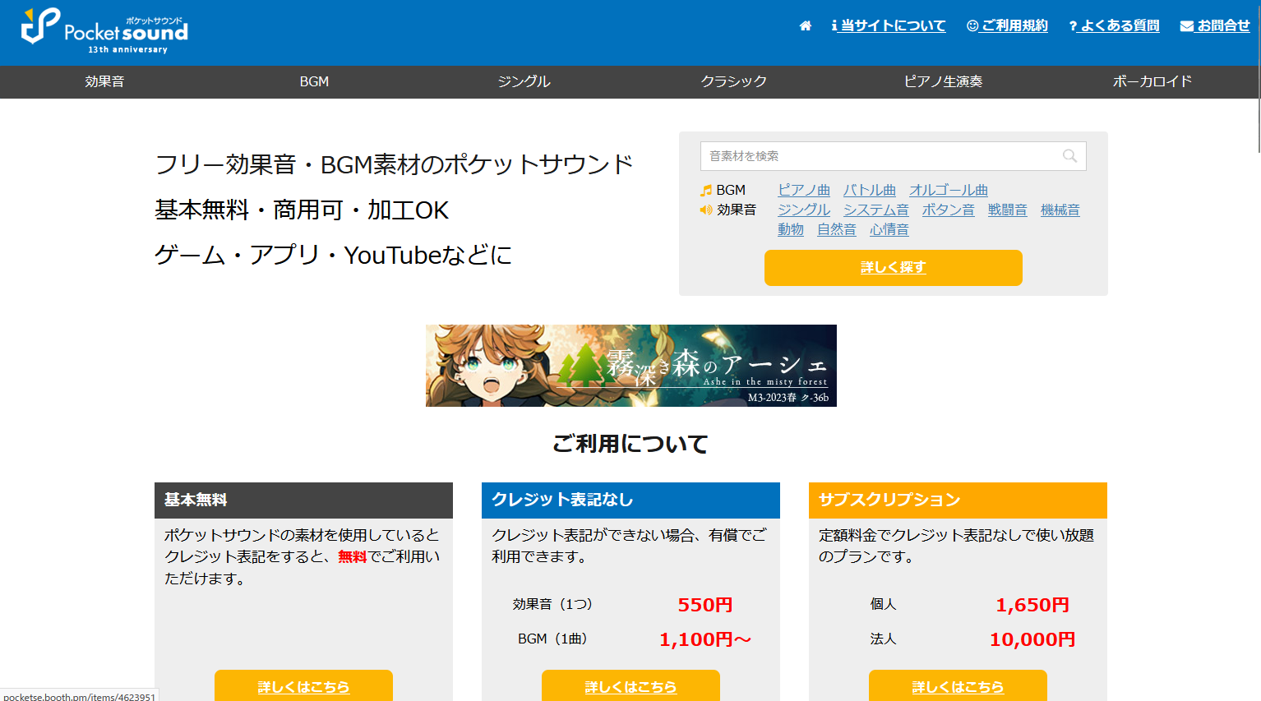Click the Pocket Sound logo

(x=104, y=31)
